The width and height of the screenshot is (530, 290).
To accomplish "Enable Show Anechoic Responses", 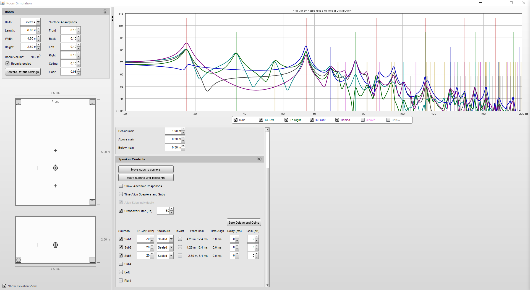I will pos(121,186).
